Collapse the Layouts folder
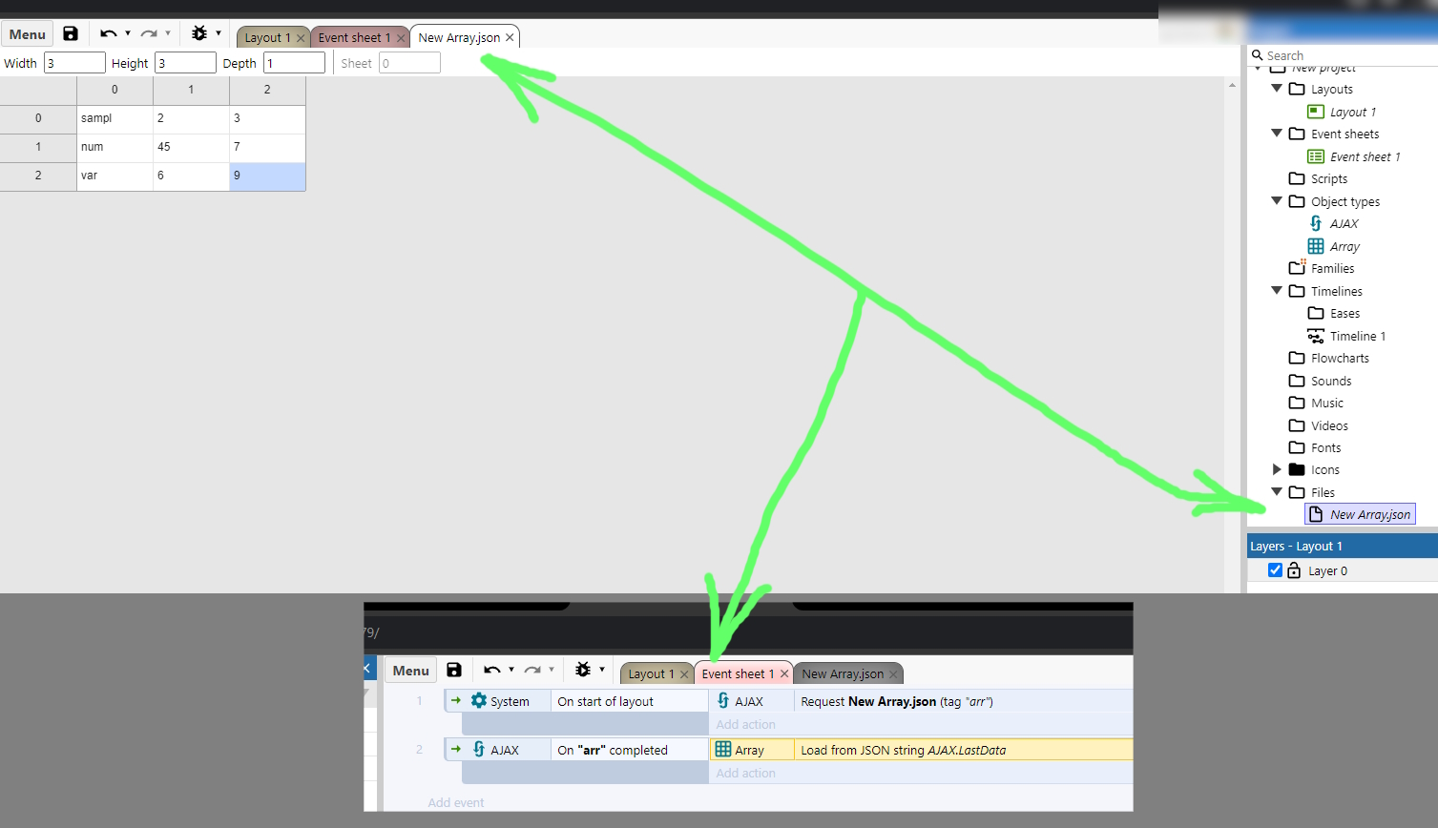1438x828 pixels. click(x=1277, y=88)
